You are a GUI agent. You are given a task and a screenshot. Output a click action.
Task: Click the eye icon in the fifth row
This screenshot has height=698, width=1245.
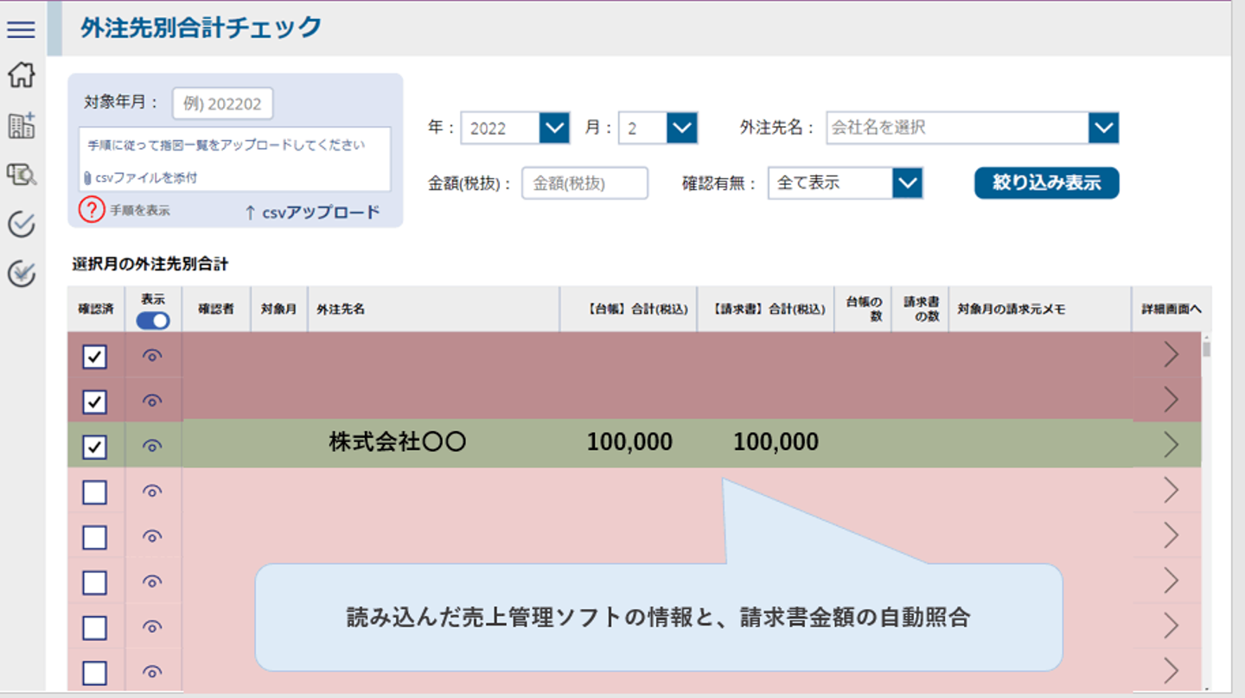click(152, 536)
